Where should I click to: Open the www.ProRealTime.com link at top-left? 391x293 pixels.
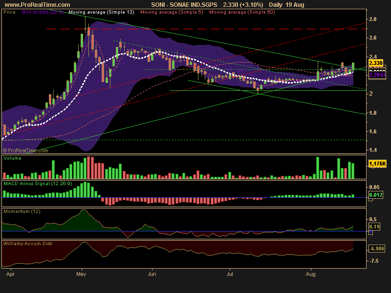37,4
